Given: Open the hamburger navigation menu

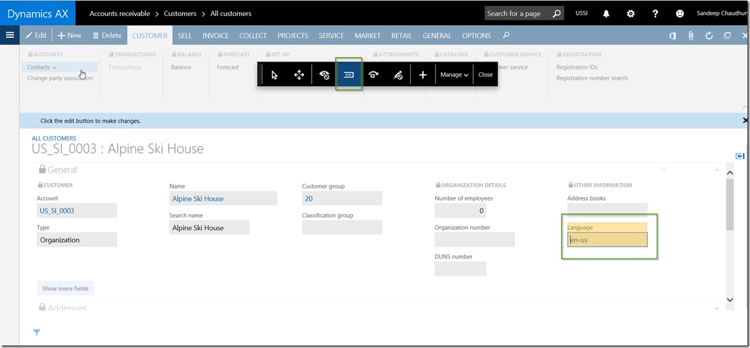Looking at the screenshot, I should pos(10,35).
